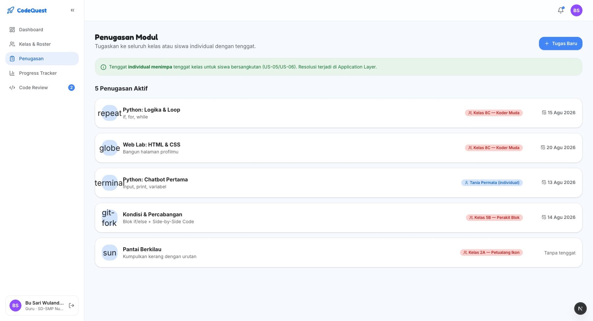This screenshot has height=321, width=593.
Task: Open Code Review in sidebar
Action: pos(42,88)
